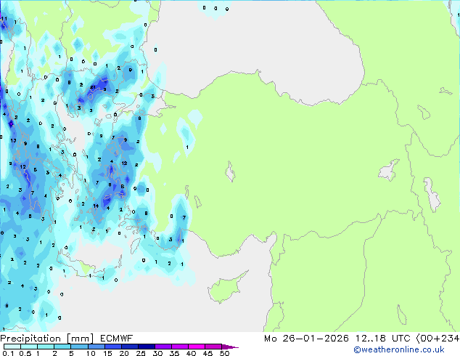Image resolution: width=460 pixels, height=356 pixels.
Task: Open the weatheronline.co.uk copyright link
Action: [399, 349]
